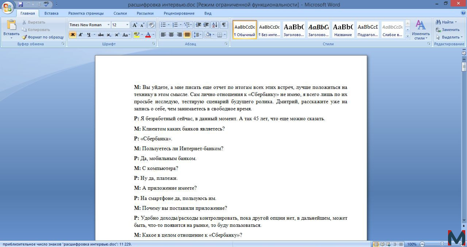Switch to the Ссылки tab
This screenshot has width=467, height=247.
tap(120, 13)
